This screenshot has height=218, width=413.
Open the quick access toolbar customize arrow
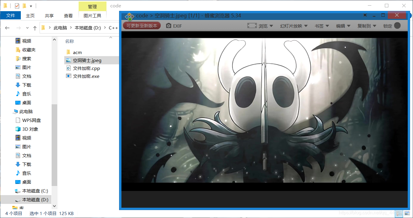click(31, 6)
